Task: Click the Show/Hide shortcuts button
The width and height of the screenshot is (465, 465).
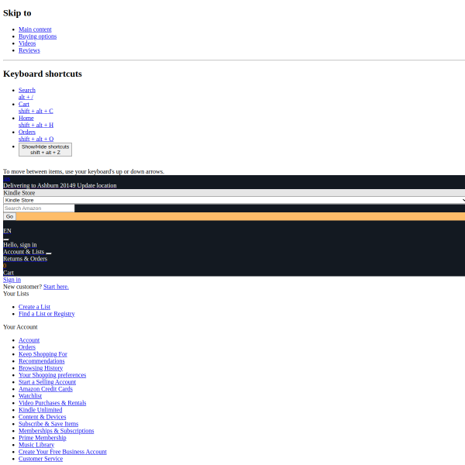Action: click(46, 150)
